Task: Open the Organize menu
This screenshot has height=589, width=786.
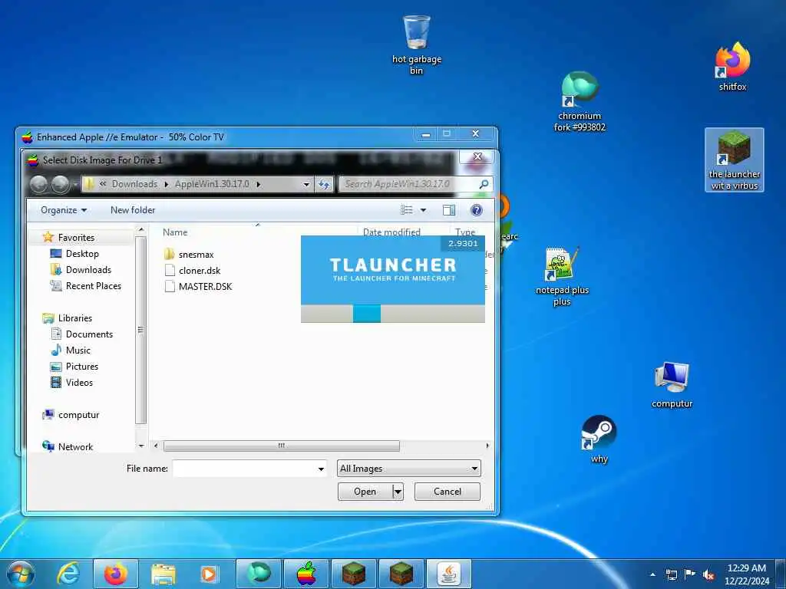Action: point(64,210)
